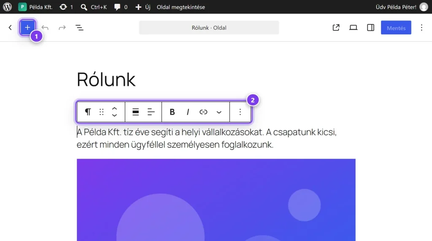Open the desktop preview device menu
The image size is (432, 241).
(x=353, y=27)
